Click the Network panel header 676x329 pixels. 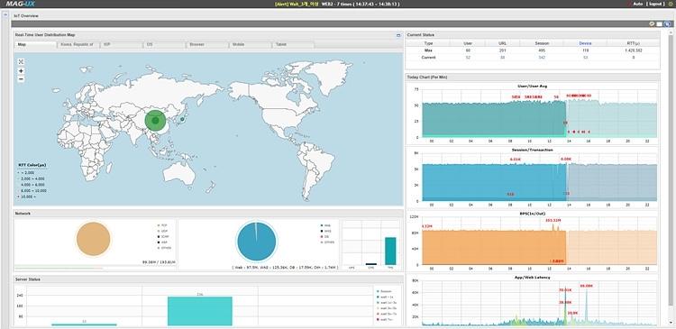point(208,214)
